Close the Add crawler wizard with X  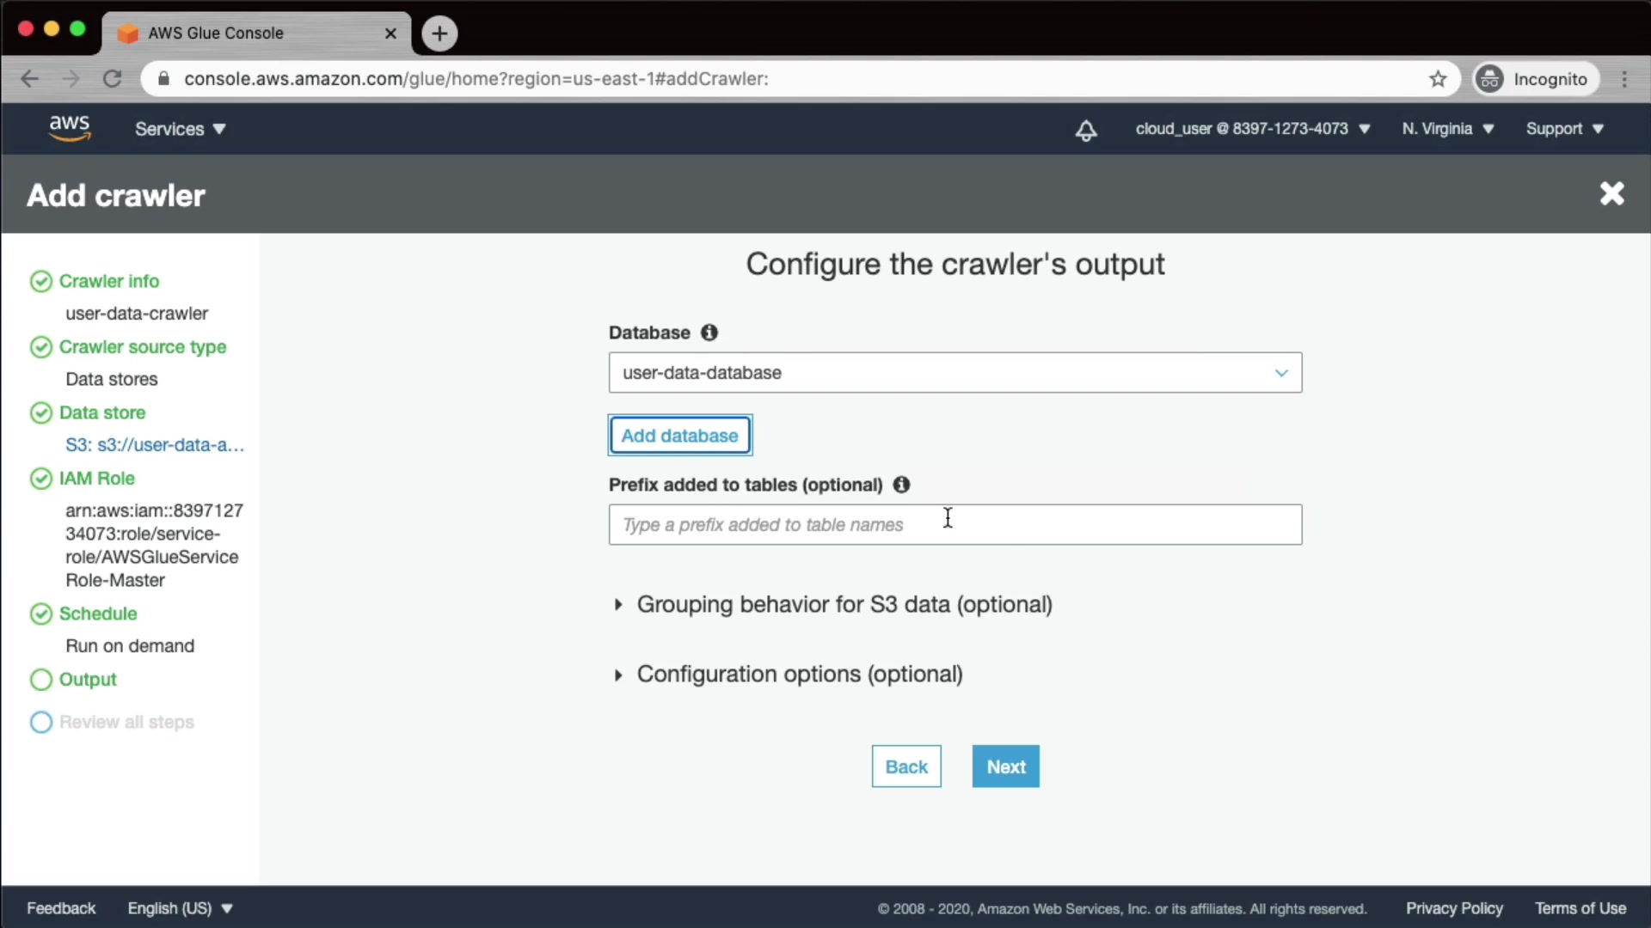click(x=1611, y=194)
